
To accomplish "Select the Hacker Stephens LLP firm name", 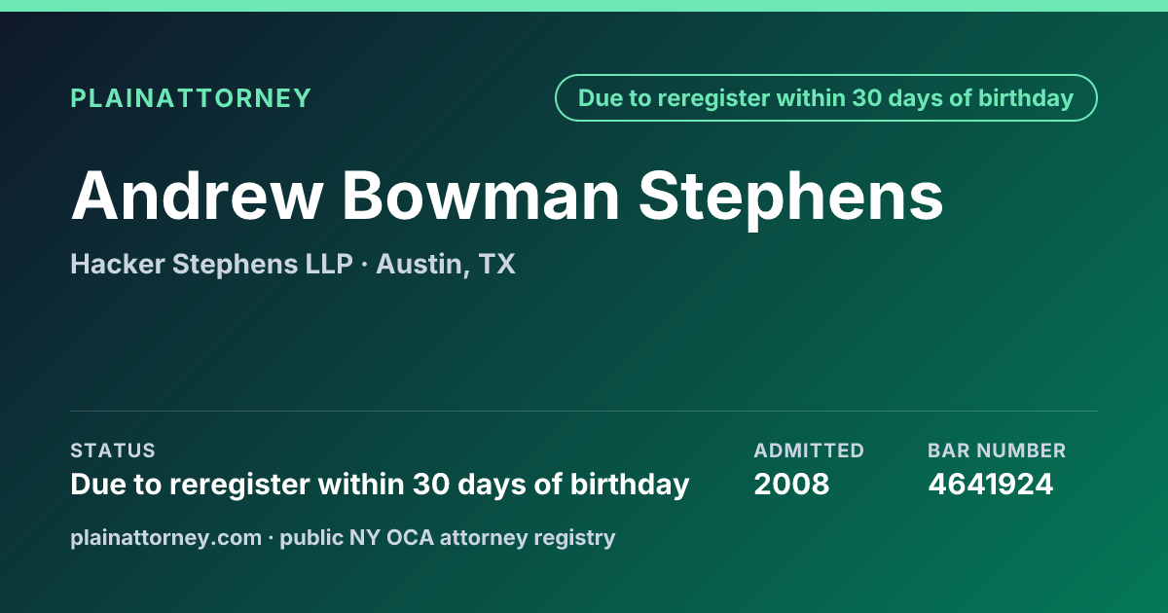I will click(211, 264).
